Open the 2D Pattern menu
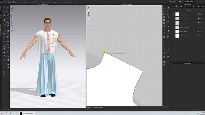The width and height of the screenshot is (205, 115). (24, 2)
